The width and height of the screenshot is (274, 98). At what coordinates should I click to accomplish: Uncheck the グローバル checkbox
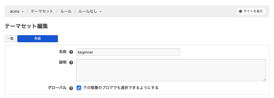pos(79,88)
